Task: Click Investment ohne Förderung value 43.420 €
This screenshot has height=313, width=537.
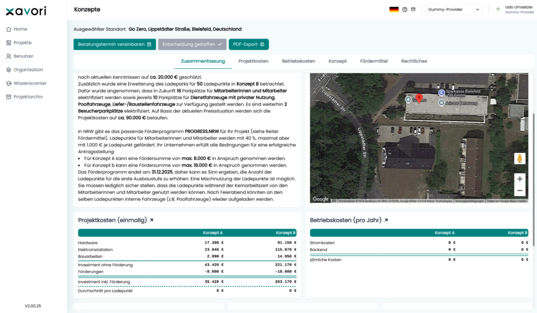Action: pyautogui.click(x=214, y=265)
